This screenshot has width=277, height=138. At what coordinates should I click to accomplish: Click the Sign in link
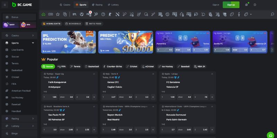[x=216, y=5]
